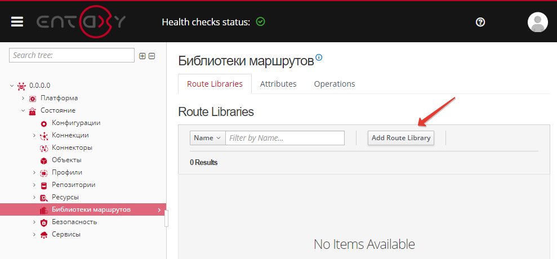This screenshot has height=259, width=557.
Task: Expand the Коннекции tree node
Action: click(34, 135)
